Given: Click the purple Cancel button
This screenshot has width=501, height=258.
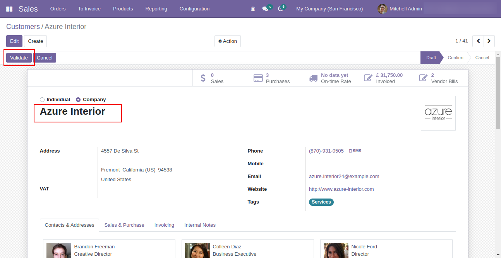Looking at the screenshot, I should tap(45, 58).
